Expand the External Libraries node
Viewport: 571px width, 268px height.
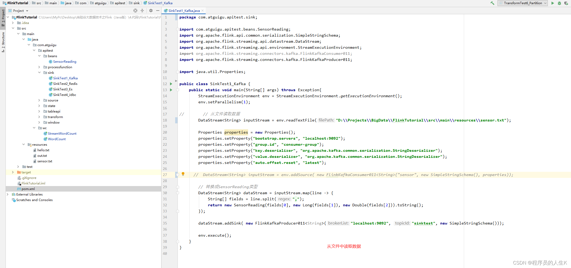[x=8, y=194]
